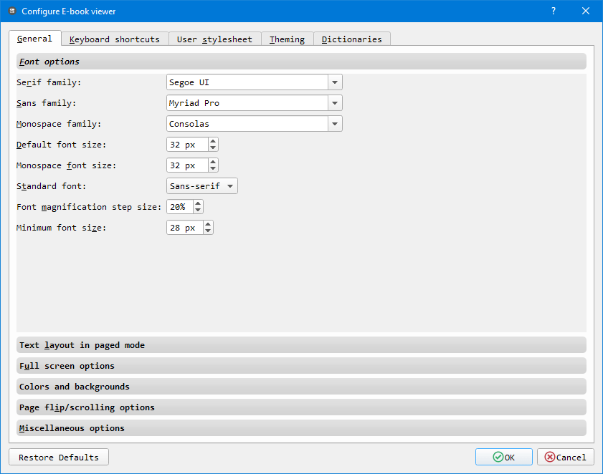Open the Colors and backgrounds section

(301, 387)
